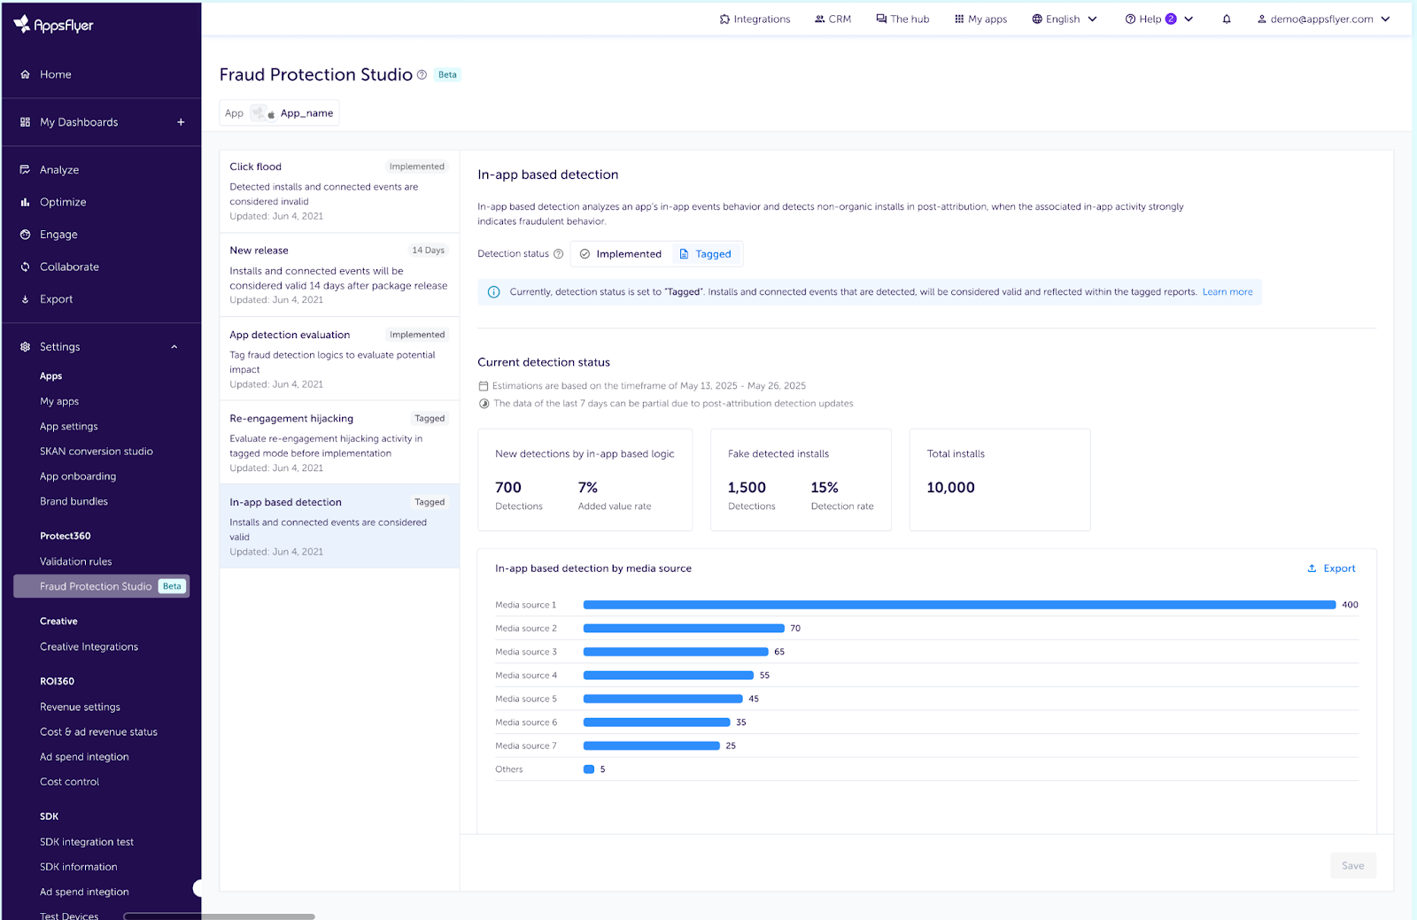Click the info icon in tagged notice
The width and height of the screenshot is (1417, 920).
click(x=494, y=292)
